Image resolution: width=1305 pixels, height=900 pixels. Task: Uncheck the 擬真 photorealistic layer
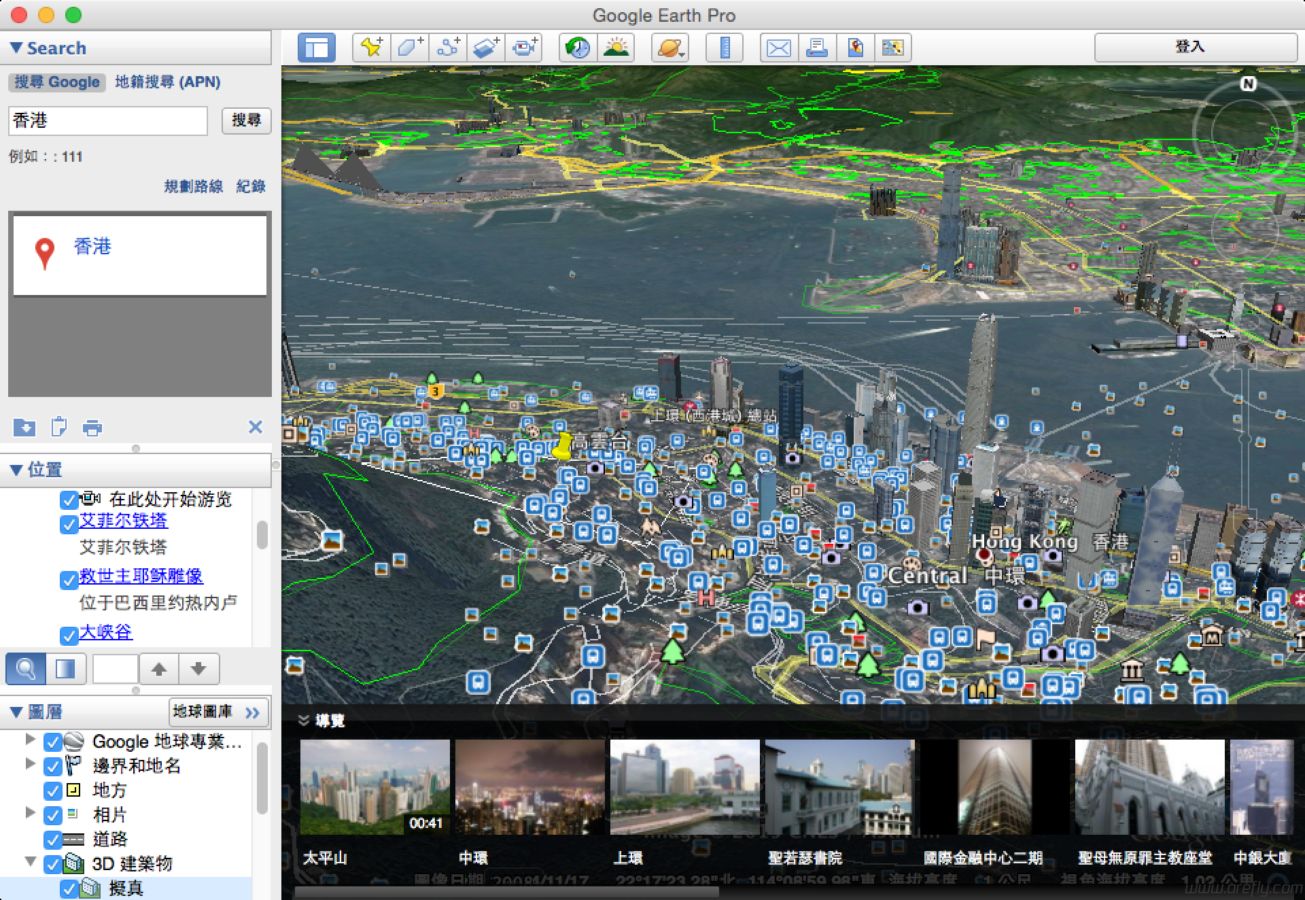click(x=69, y=888)
